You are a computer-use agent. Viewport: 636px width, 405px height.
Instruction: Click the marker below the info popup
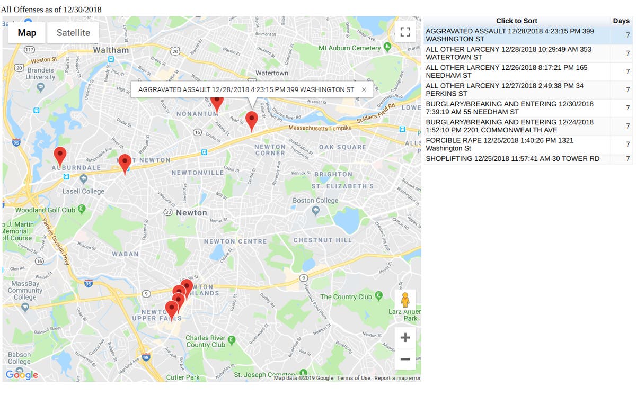pyautogui.click(x=252, y=120)
